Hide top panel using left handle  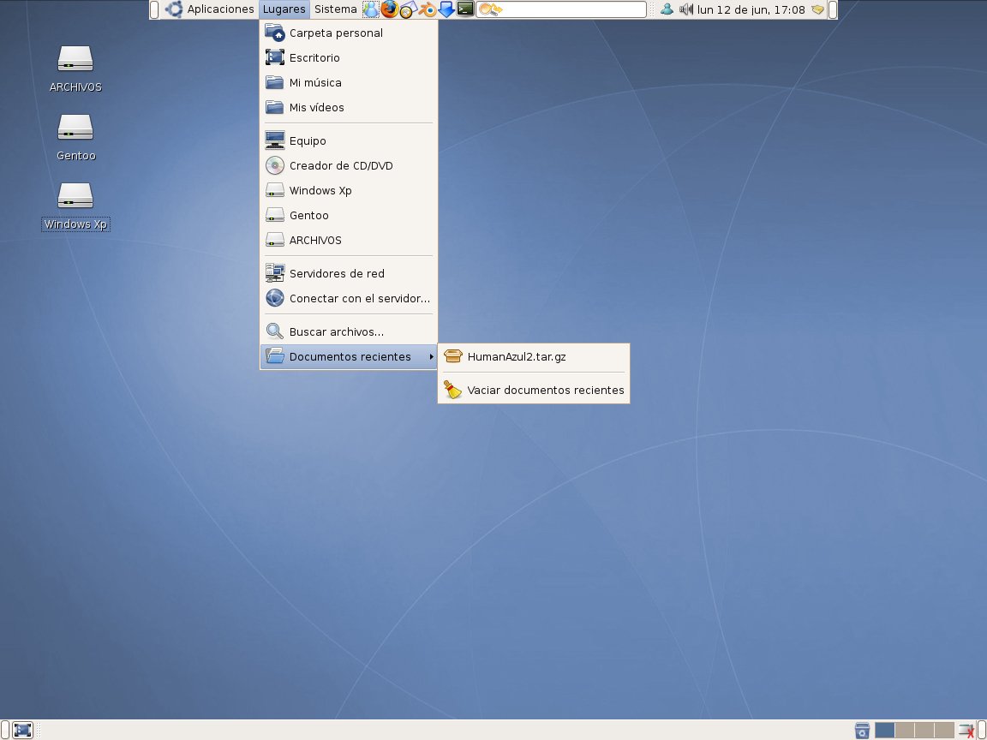point(154,9)
